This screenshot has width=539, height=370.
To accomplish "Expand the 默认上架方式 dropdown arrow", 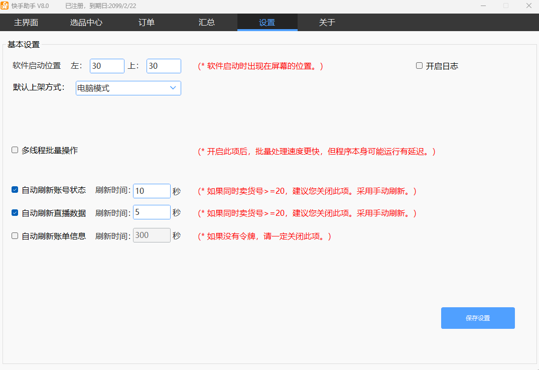I will point(173,88).
